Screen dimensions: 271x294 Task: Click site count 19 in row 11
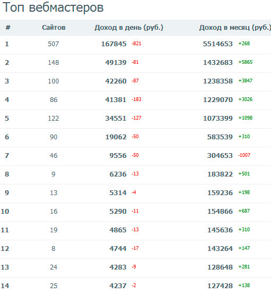coord(54,230)
